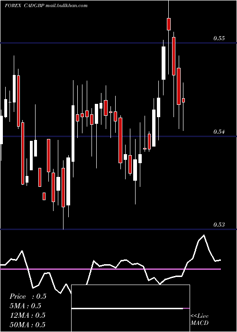Click the pink horizontal indicator baseline
The height and width of the screenshot is (332, 237).
(110, 269)
